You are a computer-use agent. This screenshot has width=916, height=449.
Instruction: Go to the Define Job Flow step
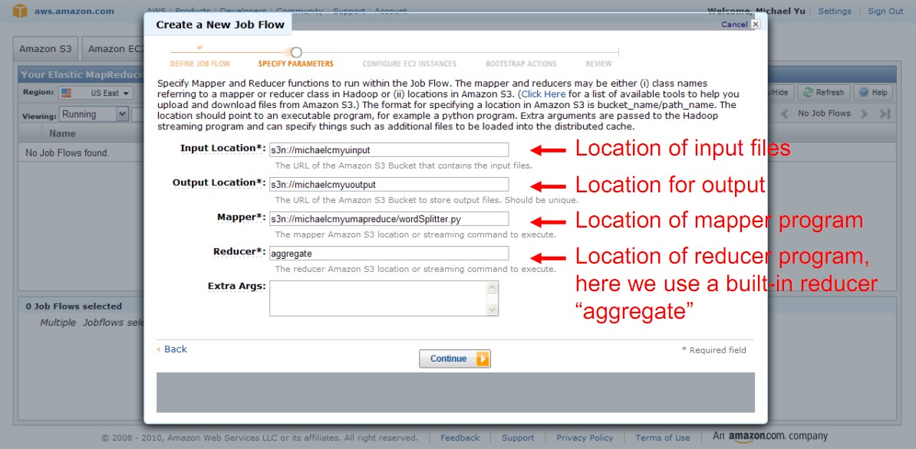[x=199, y=64]
